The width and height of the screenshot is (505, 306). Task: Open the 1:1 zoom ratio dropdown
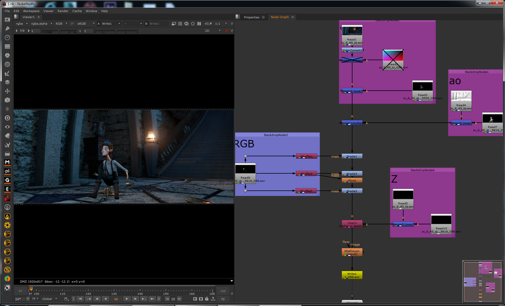point(221,23)
